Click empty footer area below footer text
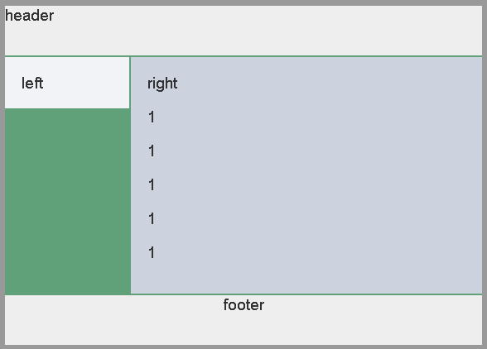Image resolution: width=487 pixels, height=349 pixels. [243, 329]
